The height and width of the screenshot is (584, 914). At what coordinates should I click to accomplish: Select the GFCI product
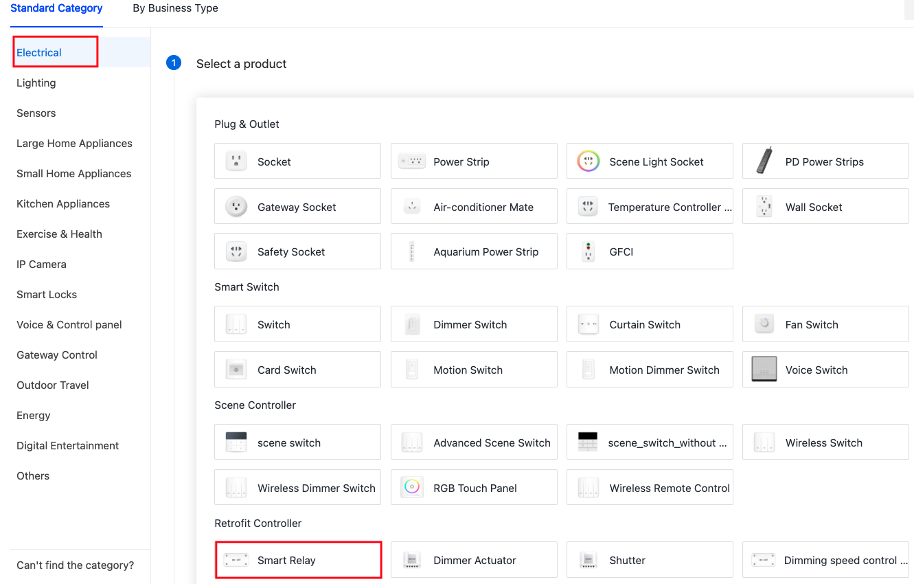click(x=649, y=251)
